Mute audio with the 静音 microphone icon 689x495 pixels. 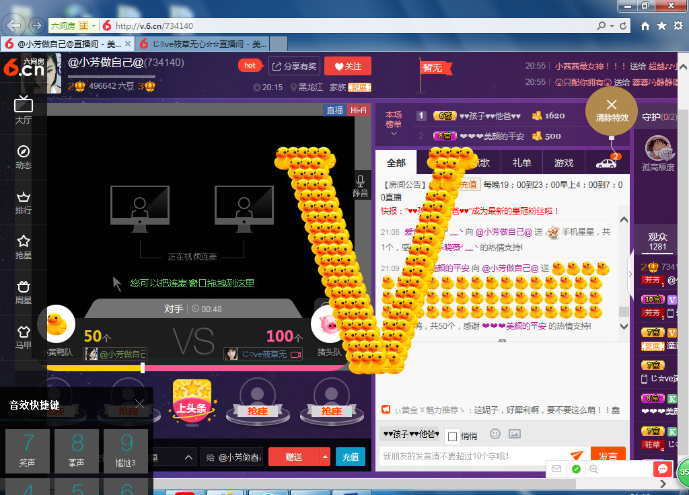coord(361,186)
